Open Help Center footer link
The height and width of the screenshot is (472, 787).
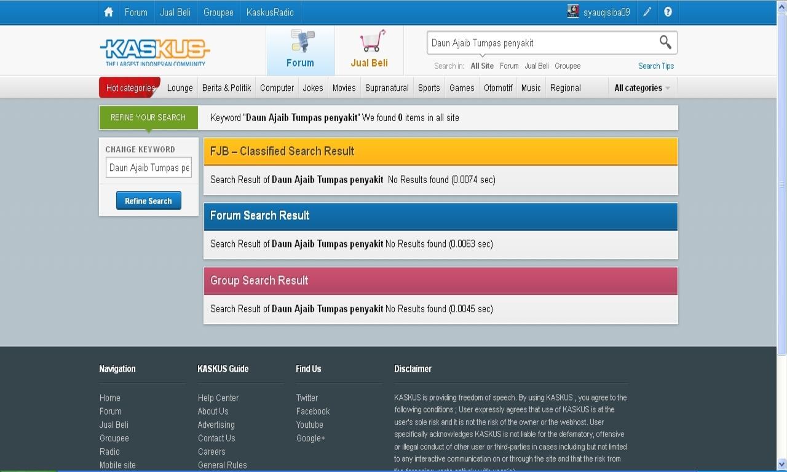[218, 398]
